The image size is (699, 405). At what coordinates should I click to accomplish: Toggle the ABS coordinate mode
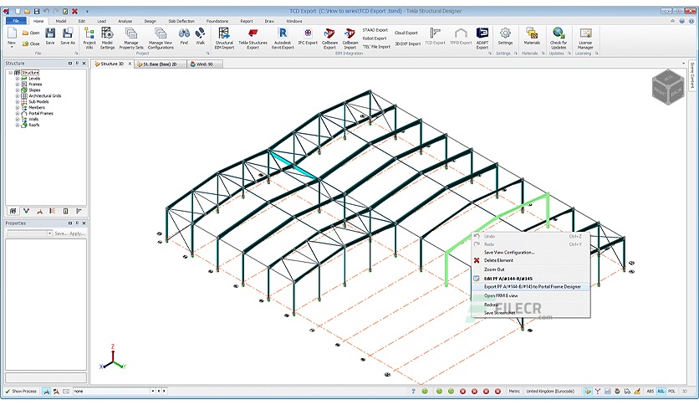[650, 391]
